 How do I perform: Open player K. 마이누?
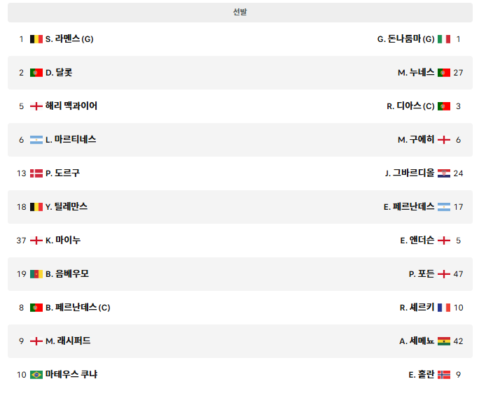point(63,240)
